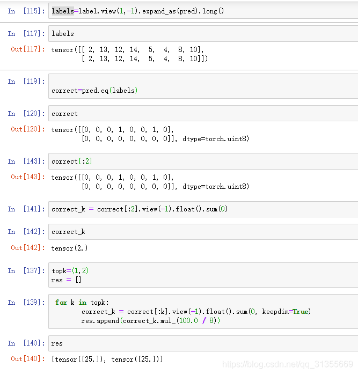
Task: Click the In [137] prompt label
Action: click(x=26, y=271)
